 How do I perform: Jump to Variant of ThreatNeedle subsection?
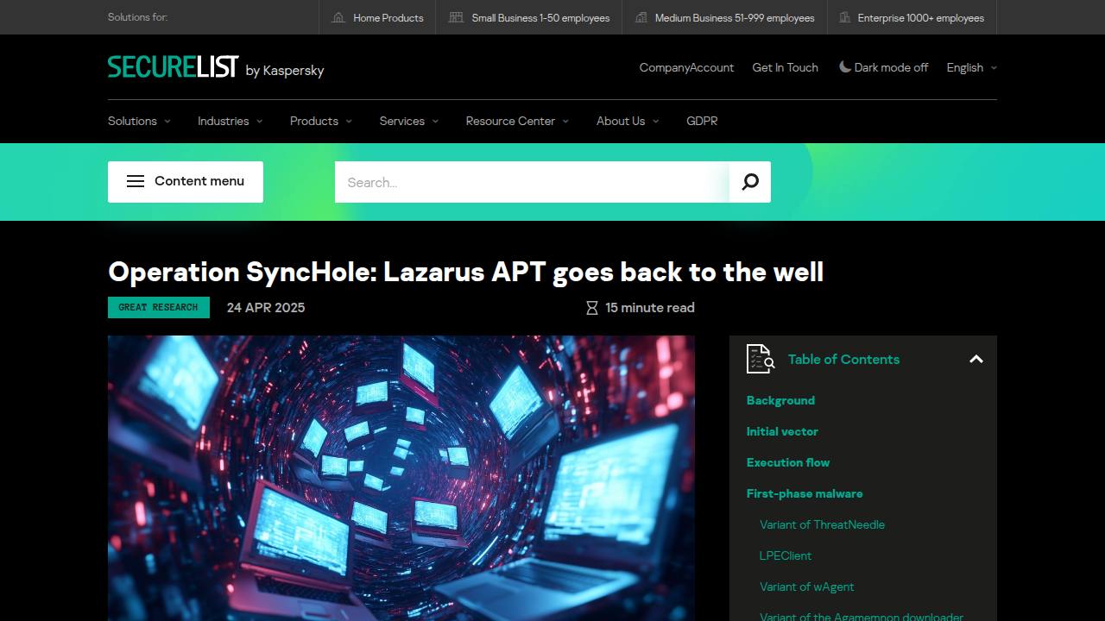click(x=822, y=524)
